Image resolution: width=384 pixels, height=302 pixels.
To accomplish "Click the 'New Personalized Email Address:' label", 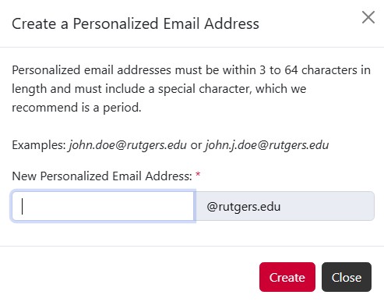I will (102, 176).
